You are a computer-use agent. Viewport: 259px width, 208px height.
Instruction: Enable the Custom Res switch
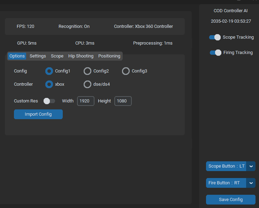tap(49, 101)
